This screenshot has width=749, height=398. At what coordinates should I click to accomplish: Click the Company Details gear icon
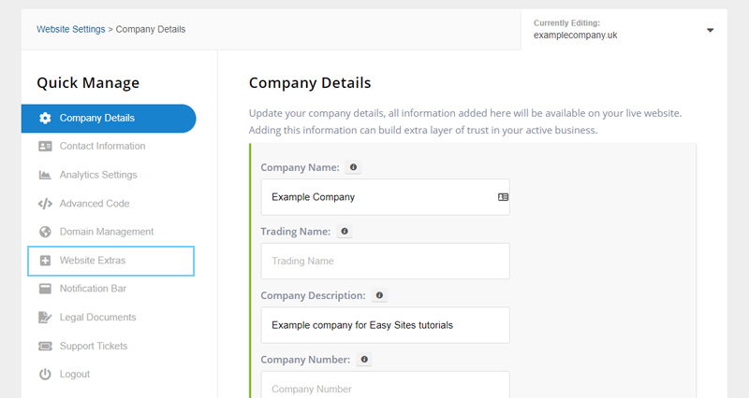click(45, 118)
